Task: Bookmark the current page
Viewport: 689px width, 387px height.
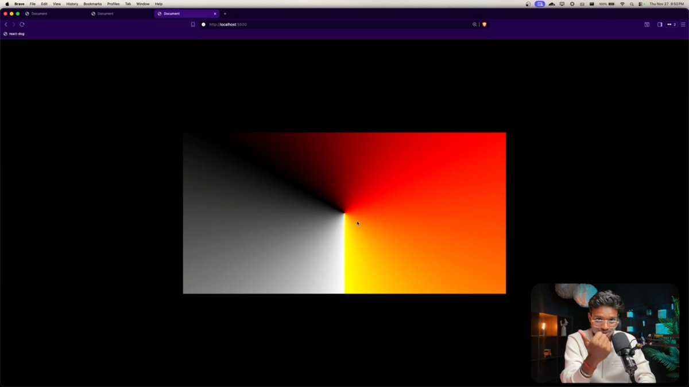Action: point(193,24)
